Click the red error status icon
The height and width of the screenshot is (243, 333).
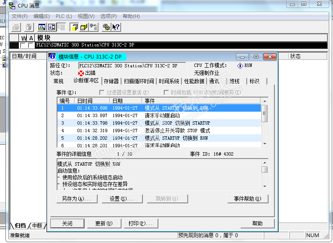click(81, 73)
